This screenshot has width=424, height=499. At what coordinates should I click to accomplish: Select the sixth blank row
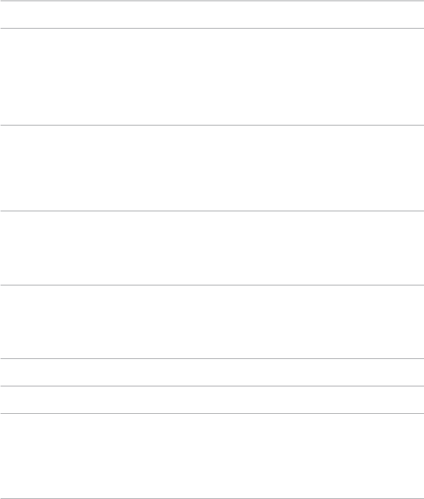tap(212, 372)
